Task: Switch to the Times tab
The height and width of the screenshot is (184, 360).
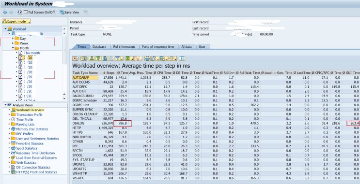Action: (81, 46)
